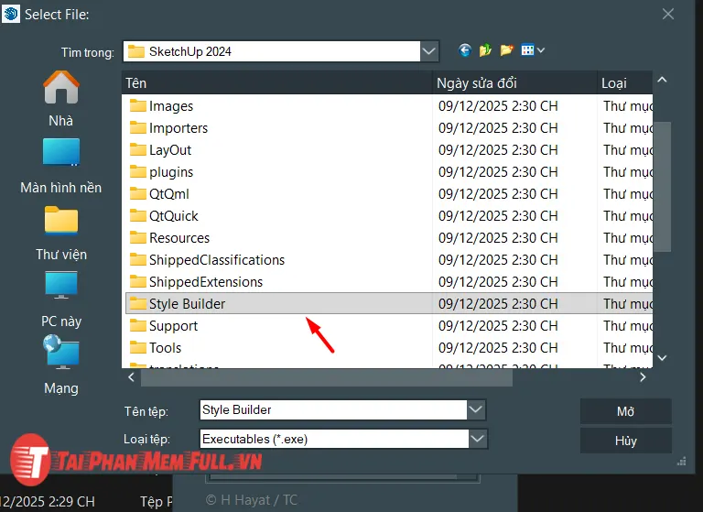
Task: Click the vertical scrollbar up arrow
Action: click(x=662, y=80)
